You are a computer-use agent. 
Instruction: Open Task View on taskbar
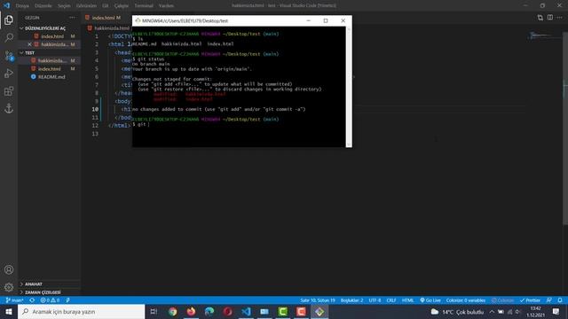[154, 311]
